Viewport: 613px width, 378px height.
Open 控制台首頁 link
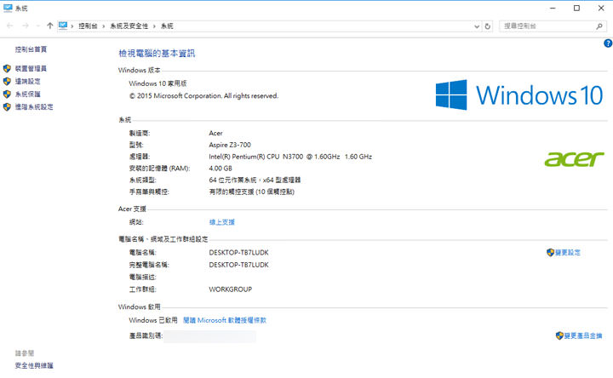pyautogui.click(x=31, y=49)
